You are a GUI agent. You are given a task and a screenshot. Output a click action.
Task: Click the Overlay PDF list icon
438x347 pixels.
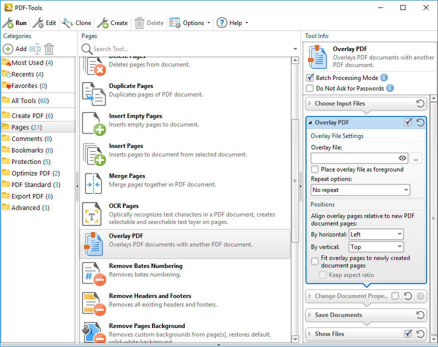point(93,244)
